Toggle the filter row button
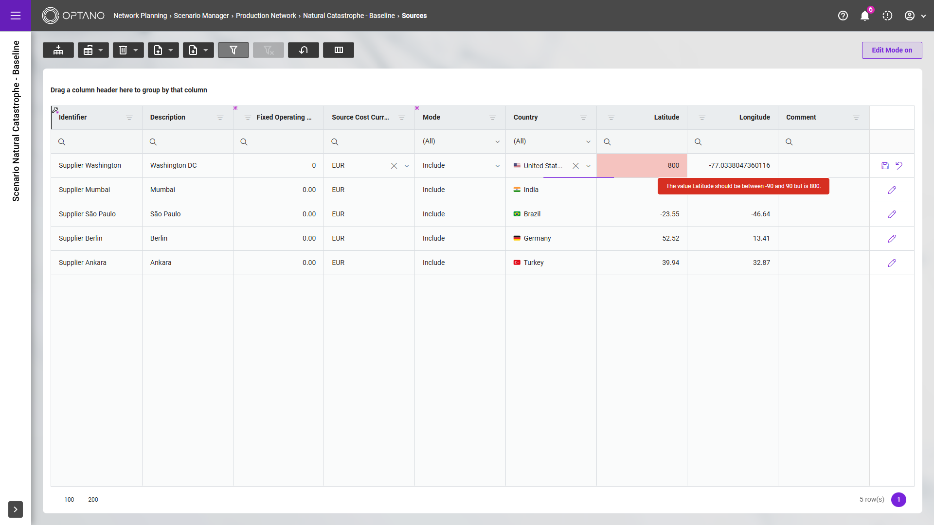 point(233,50)
